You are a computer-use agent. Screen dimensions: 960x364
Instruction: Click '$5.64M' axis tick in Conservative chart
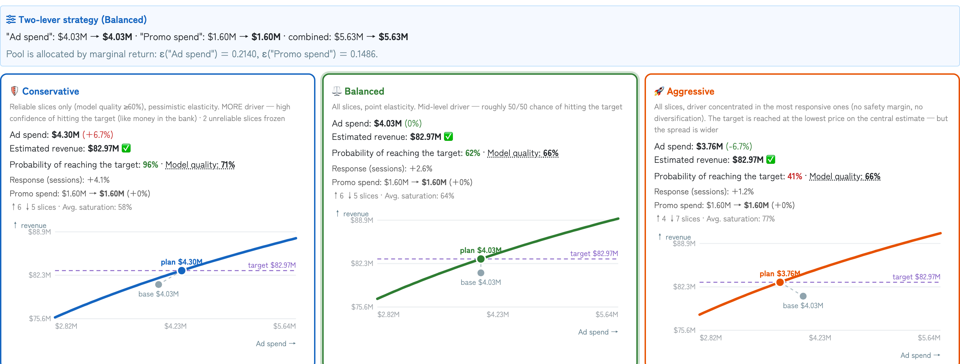click(x=284, y=326)
